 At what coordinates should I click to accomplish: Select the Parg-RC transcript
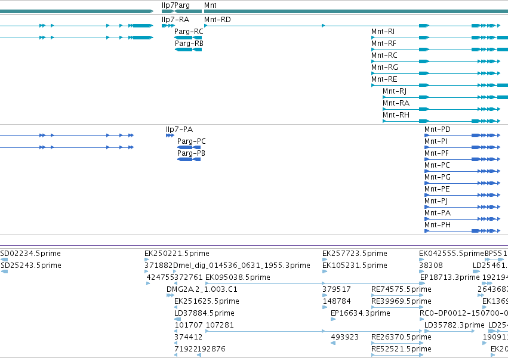click(x=189, y=32)
